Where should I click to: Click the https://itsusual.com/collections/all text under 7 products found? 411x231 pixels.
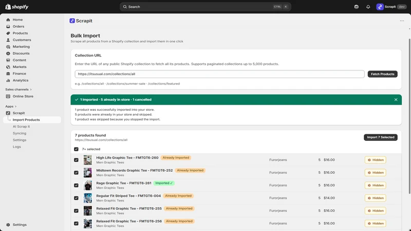[x=101, y=140]
